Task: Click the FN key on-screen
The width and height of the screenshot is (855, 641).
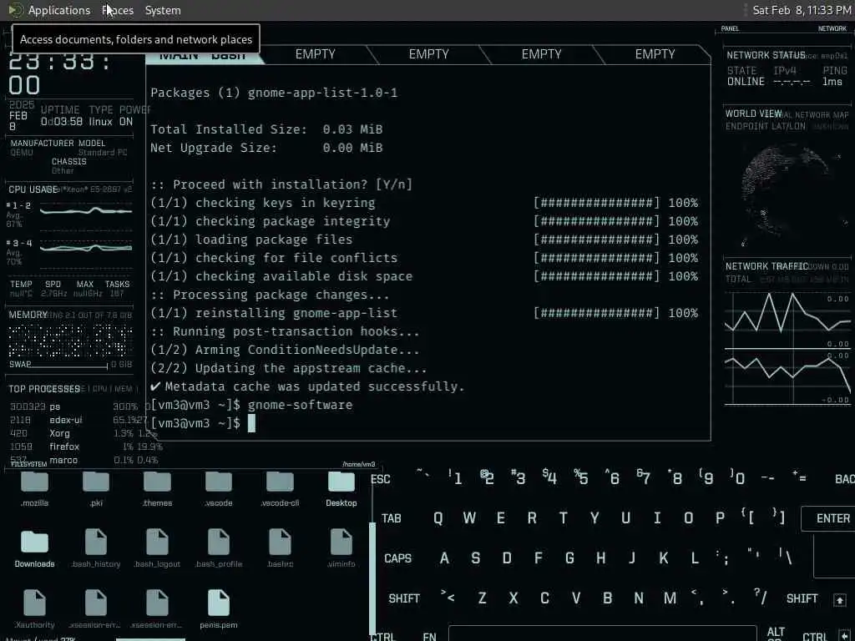Action: pyautogui.click(x=429, y=636)
